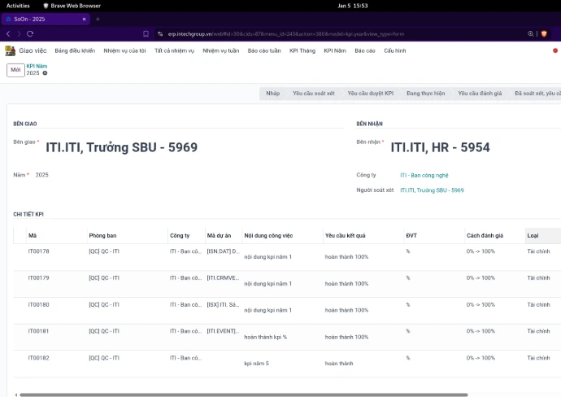The height and width of the screenshot is (397, 561).
Task: Click the browser back arrow
Action: (8, 34)
